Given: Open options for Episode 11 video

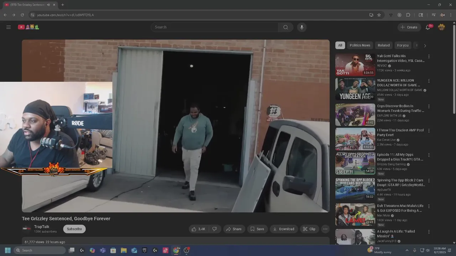Looking at the screenshot, I should [429, 155].
